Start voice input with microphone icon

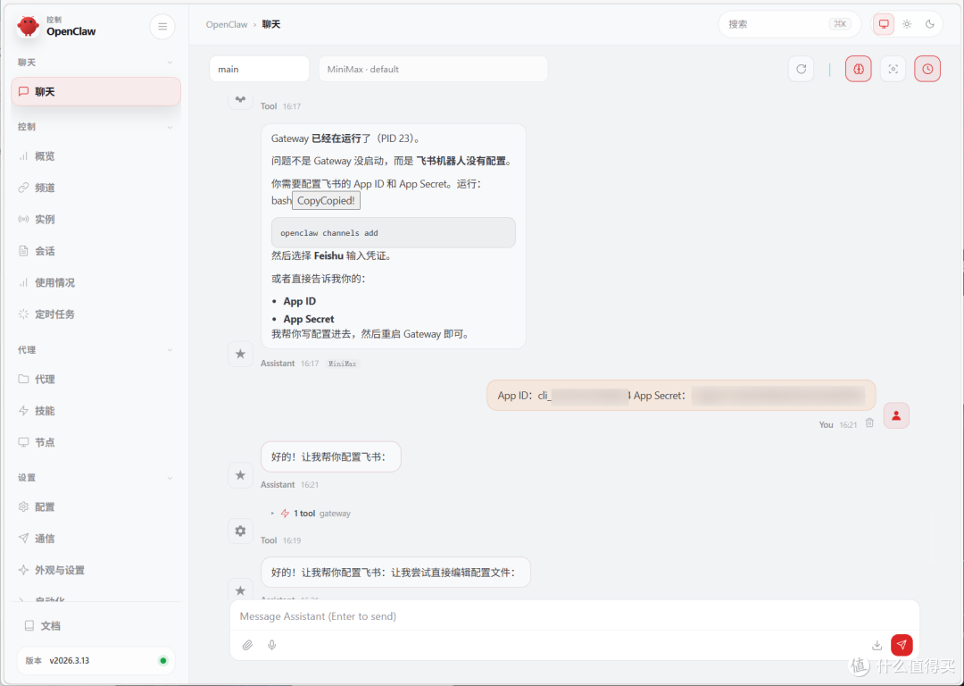(x=271, y=645)
